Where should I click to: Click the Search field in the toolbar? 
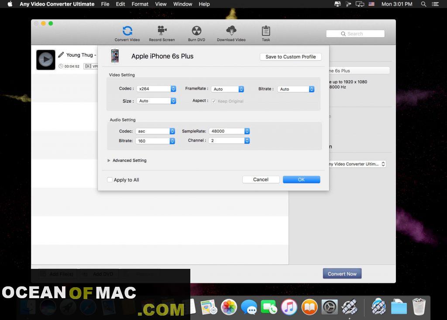pos(355,34)
